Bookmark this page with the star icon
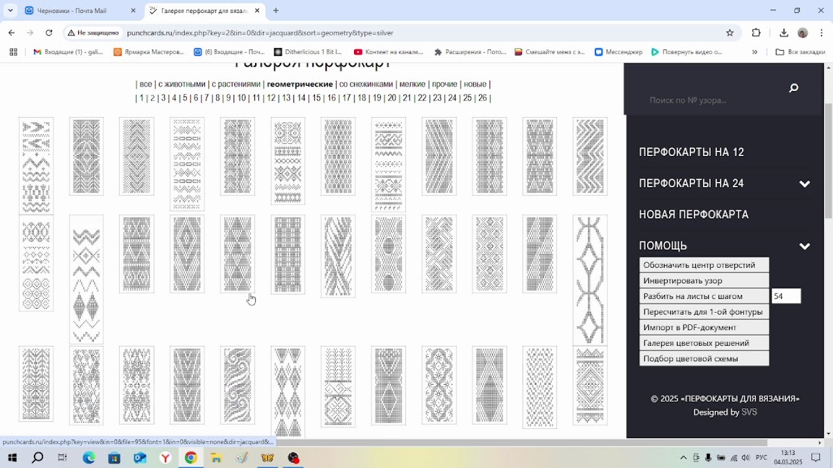The height and width of the screenshot is (468, 833). point(730,32)
